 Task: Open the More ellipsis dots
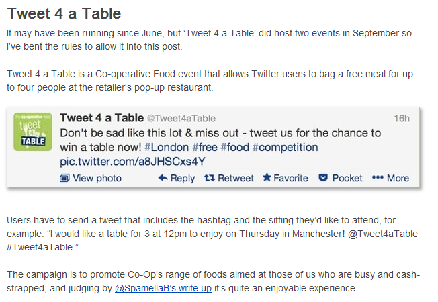[x=377, y=178]
